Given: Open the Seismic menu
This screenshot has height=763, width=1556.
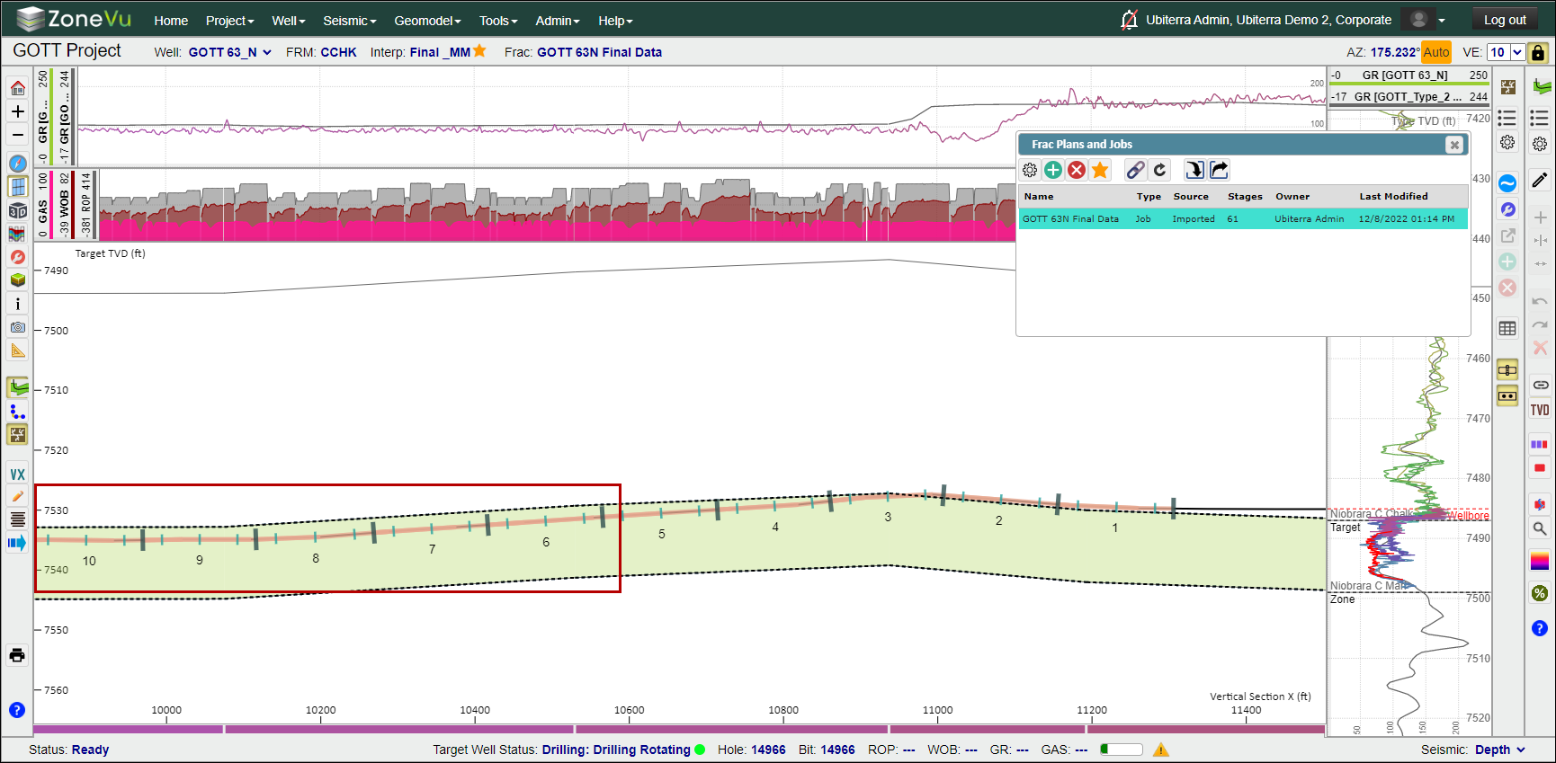Looking at the screenshot, I should 350,21.
